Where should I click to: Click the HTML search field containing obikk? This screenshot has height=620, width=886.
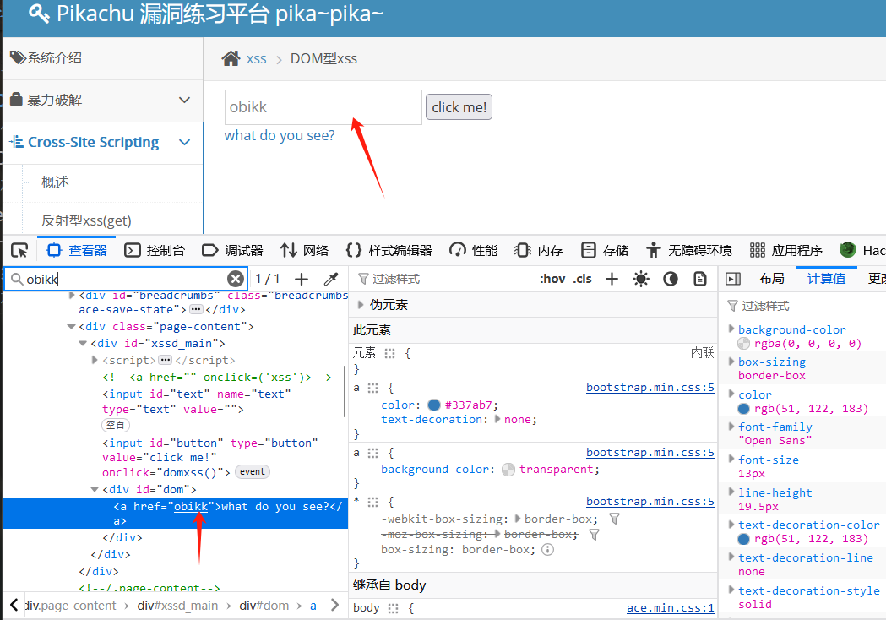point(124,279)
